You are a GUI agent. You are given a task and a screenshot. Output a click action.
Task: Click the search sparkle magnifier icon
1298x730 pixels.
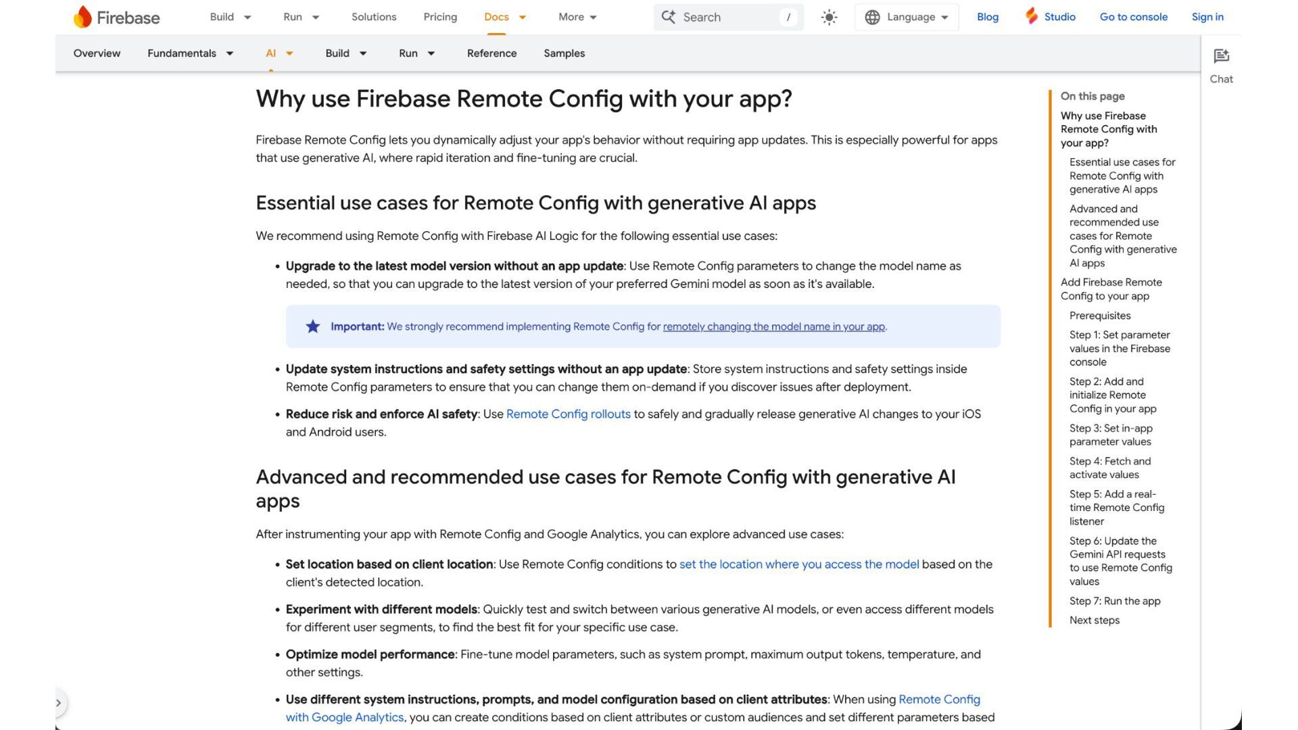pyautogui.click(x=668, y=17)
